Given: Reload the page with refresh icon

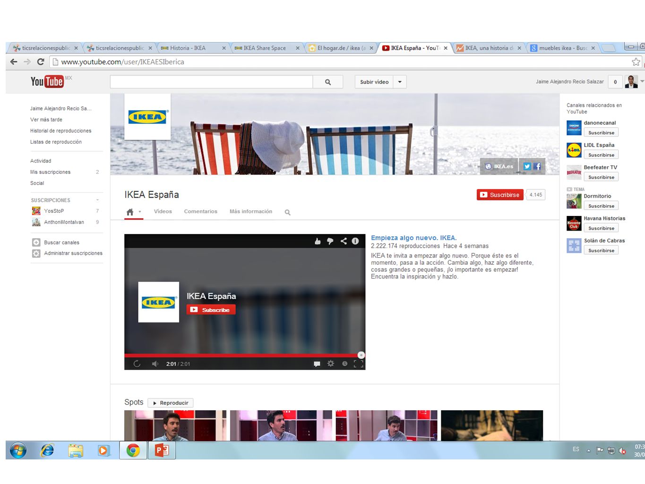Looking at the screenshot, I should pos(41,62).
